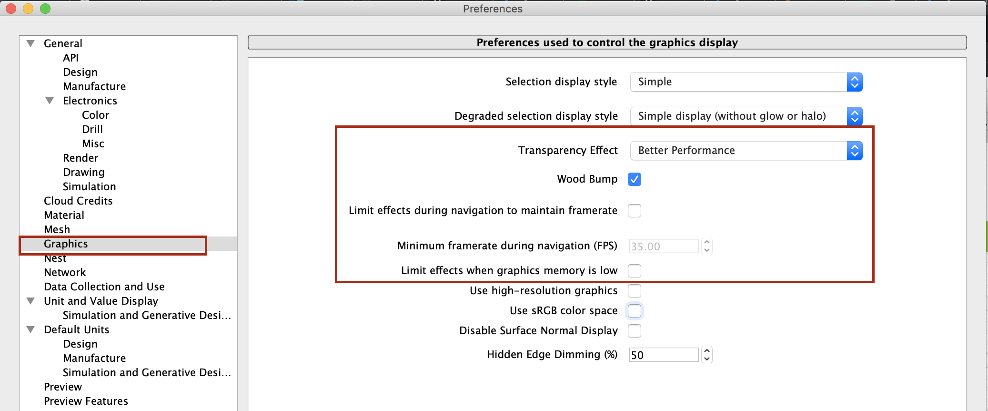Open Color under Electronics
988x411 pixels.
pos(96,115)
